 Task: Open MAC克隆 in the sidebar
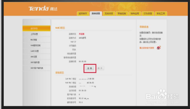pos(36,40)
